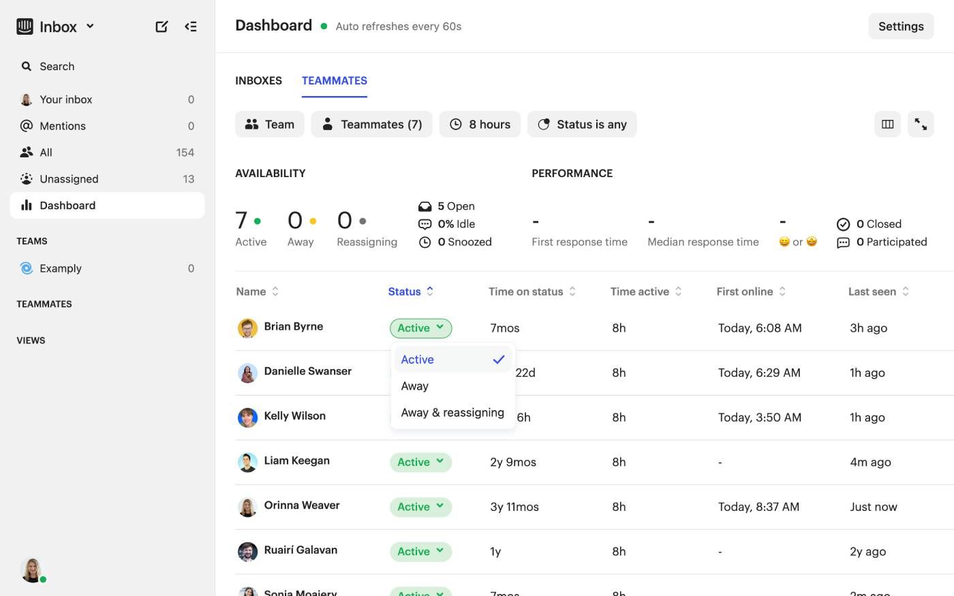954x596 pixels.
Task: Open the Examply team inbox
Action: point(61,268)
